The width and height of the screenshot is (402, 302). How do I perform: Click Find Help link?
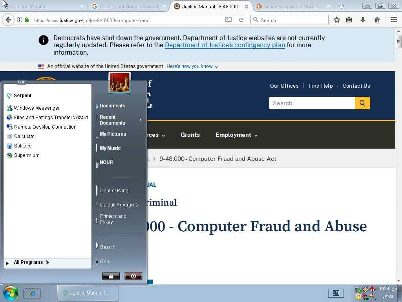[320, 86]
